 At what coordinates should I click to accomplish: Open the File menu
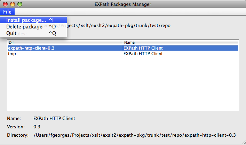pyautogui.click(x=7, y=12)
